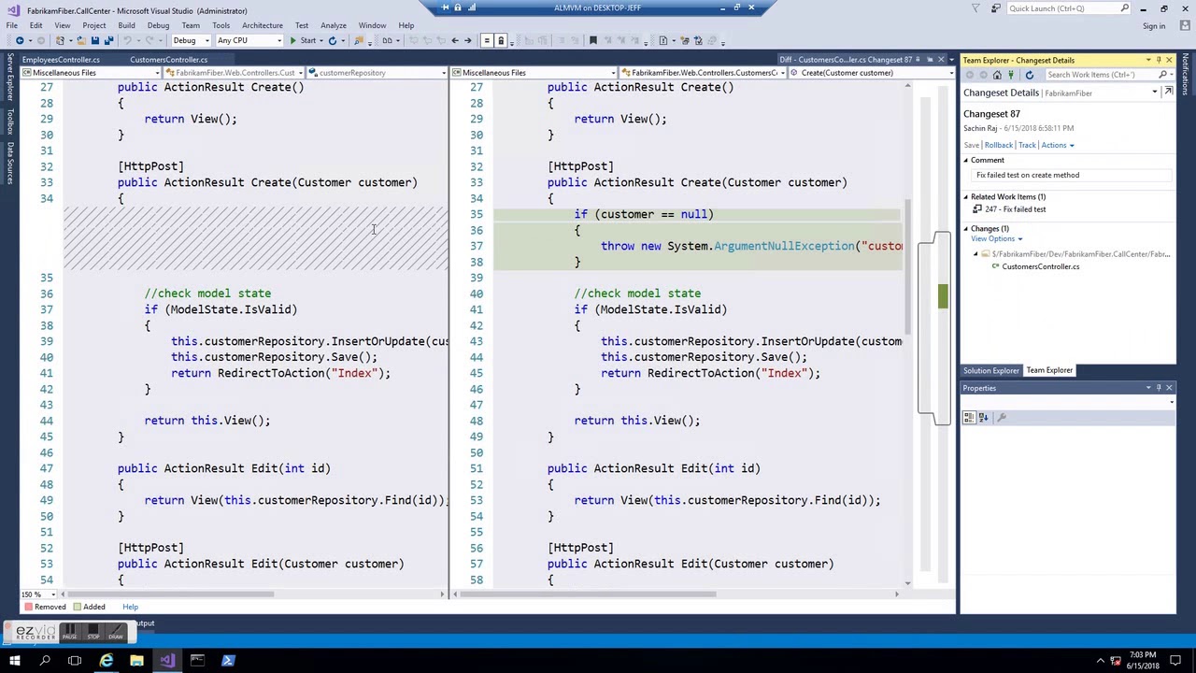Open Create(Customer customer) member dropdown
The width and height of the screenshot is (1196, 673).
coord(871,73)
